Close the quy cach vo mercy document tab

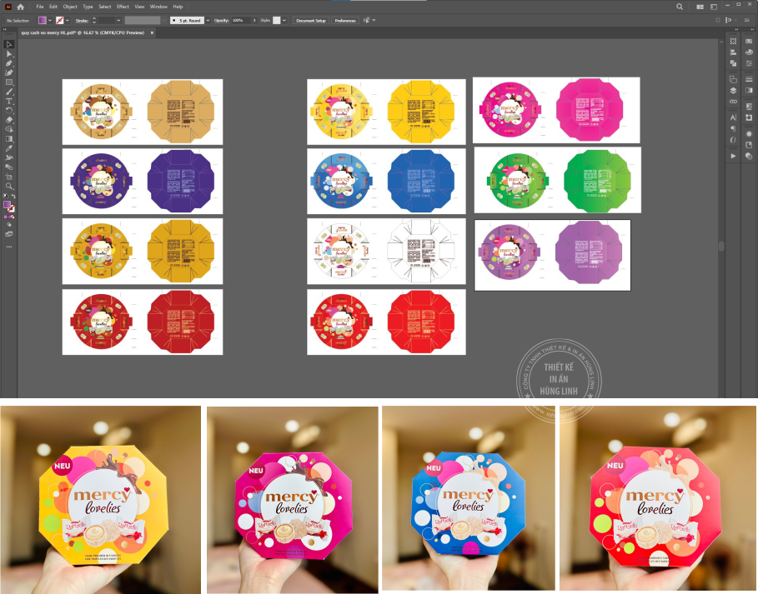tap(152, 32)
